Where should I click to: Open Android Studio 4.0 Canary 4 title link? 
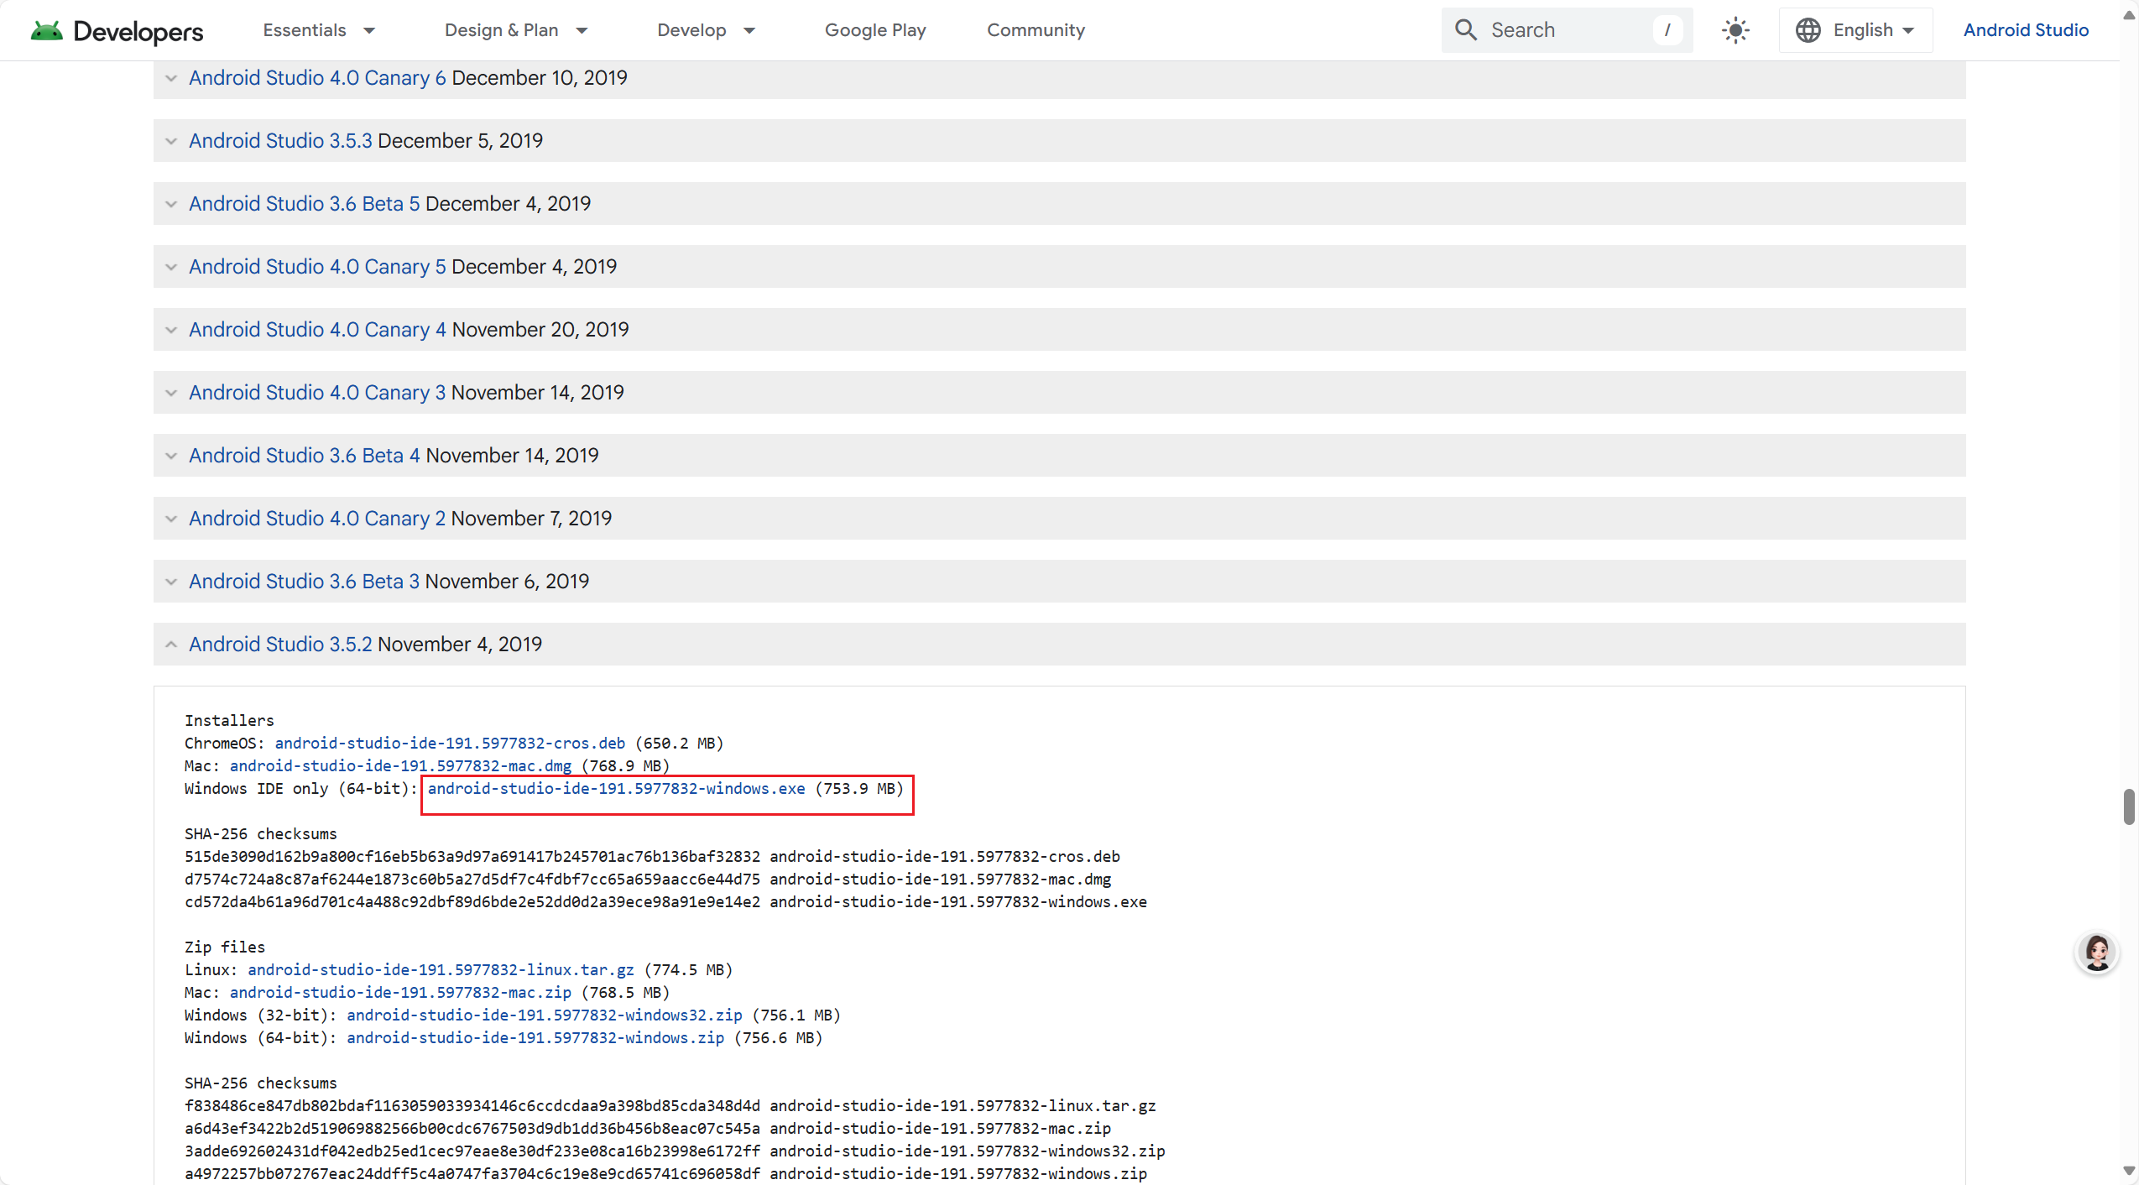[x=317, y=330]
